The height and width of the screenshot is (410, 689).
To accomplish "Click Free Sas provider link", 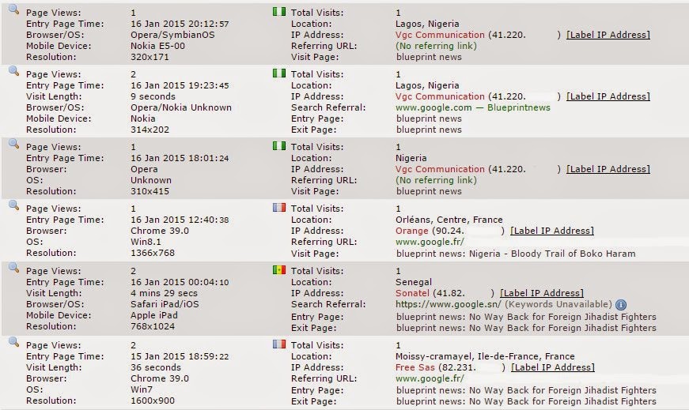I will point(415,367).
